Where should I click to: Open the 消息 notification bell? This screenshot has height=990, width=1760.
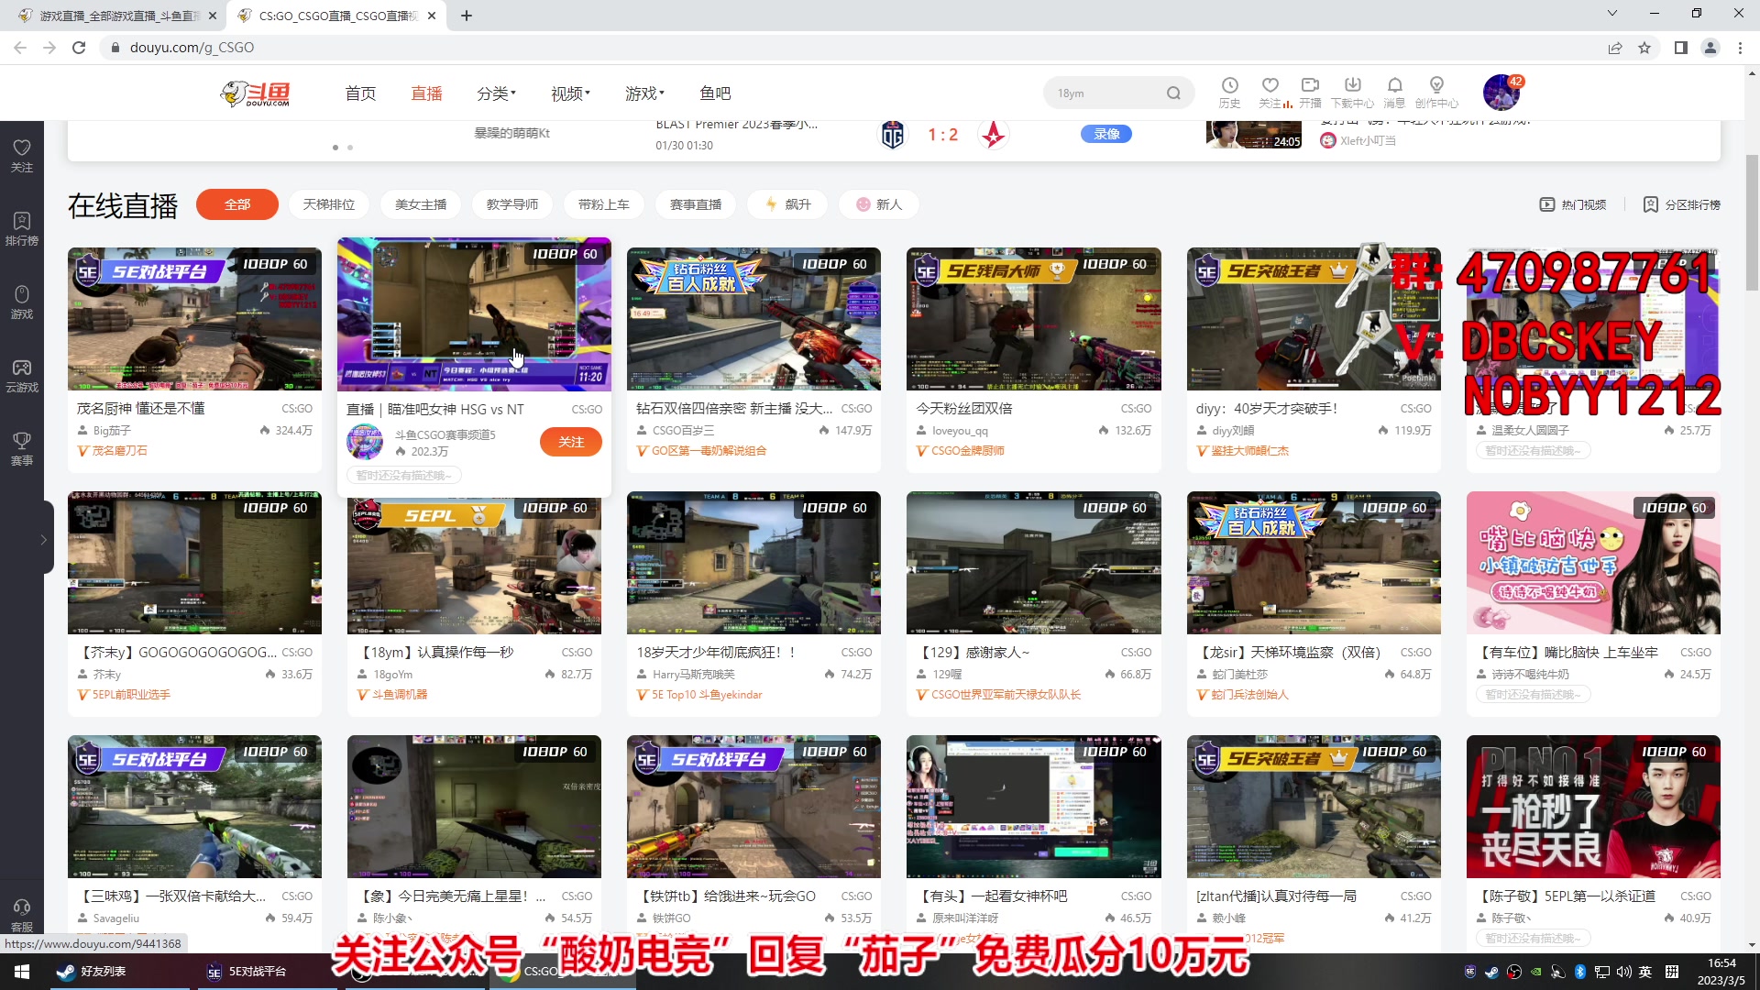pos(1394,93)
